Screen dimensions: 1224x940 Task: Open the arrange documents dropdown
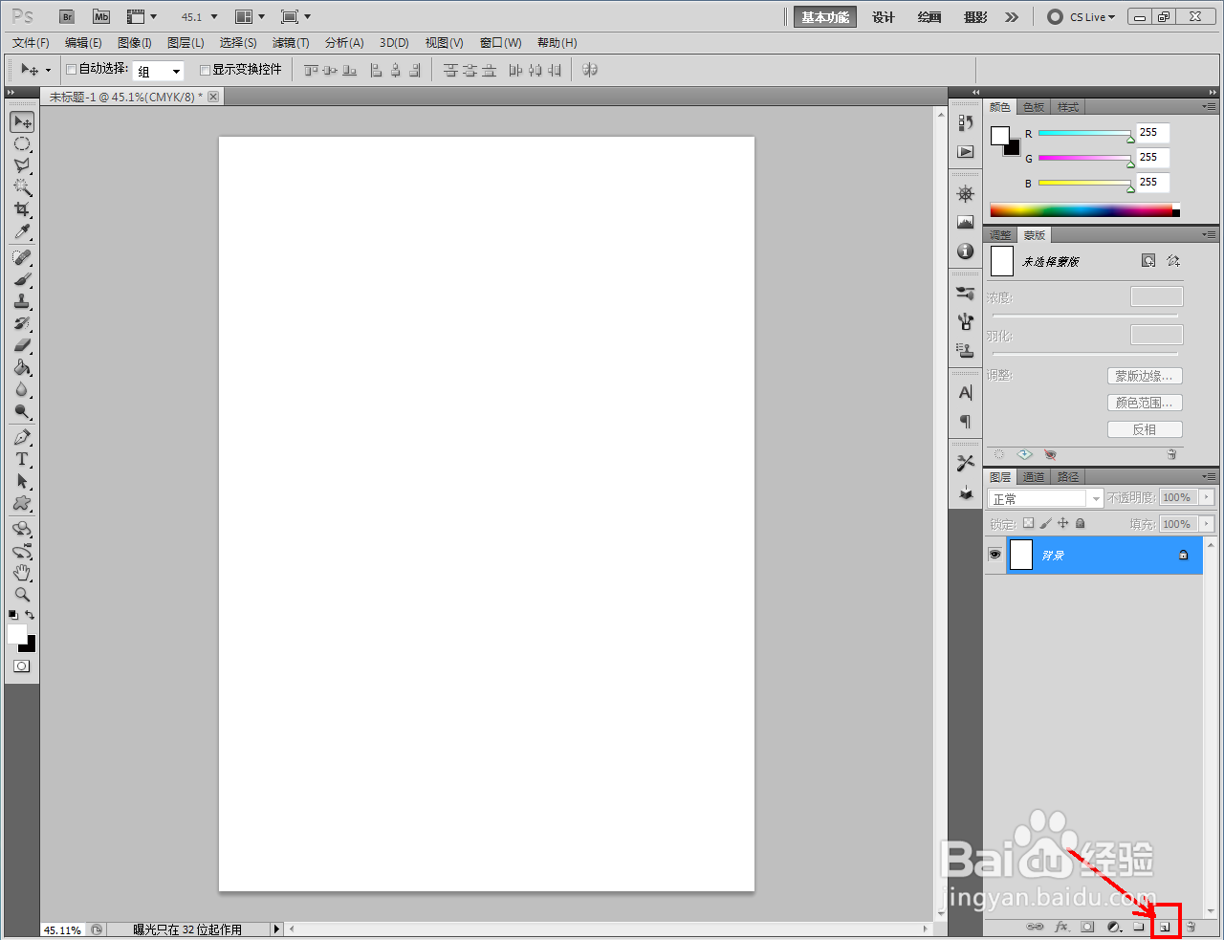[x=250, y=17]
